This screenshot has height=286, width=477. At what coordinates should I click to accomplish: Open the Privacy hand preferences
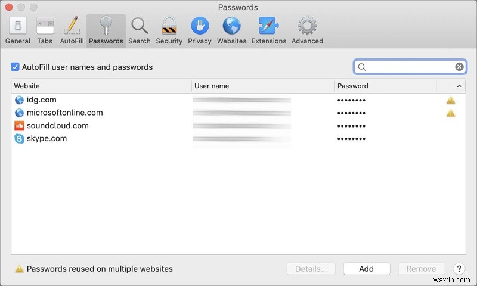click(x=200, y=31)
